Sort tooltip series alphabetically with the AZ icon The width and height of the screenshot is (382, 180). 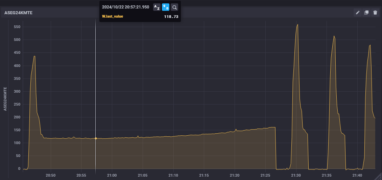(x=157, y=7)
